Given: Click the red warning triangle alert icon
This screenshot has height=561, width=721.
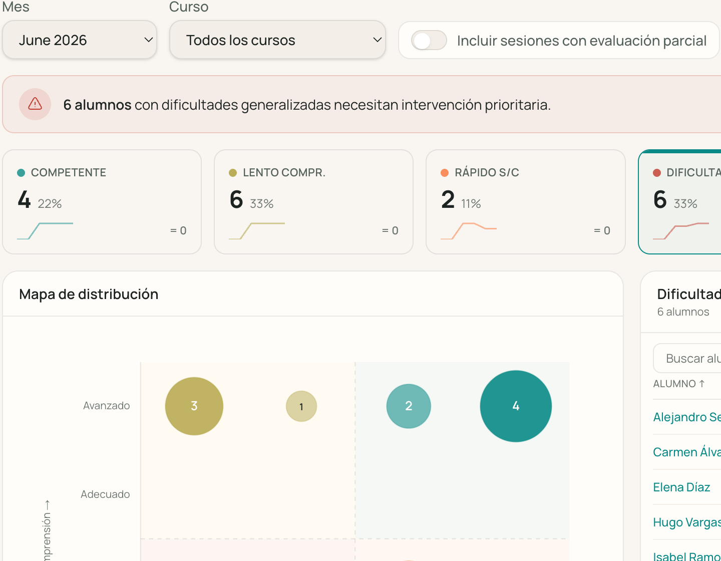Looking at the screenshot, I should point(35,104).
